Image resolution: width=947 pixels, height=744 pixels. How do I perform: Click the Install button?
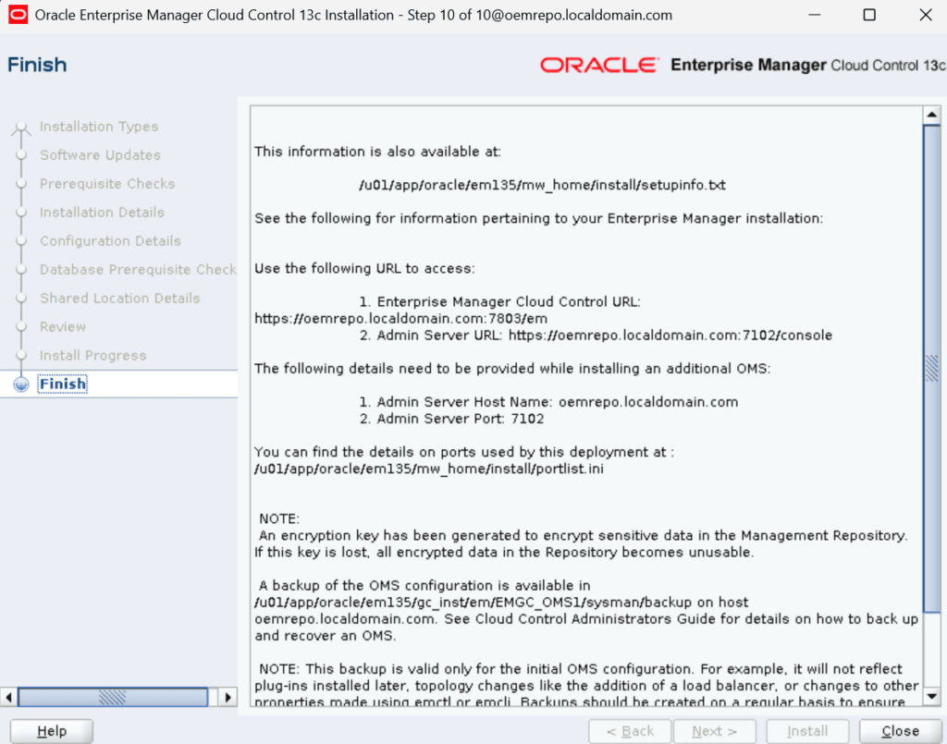807,731
